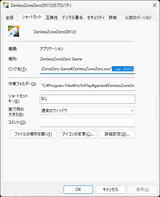Click the アプリケーション type text

(x=51, y=49)
